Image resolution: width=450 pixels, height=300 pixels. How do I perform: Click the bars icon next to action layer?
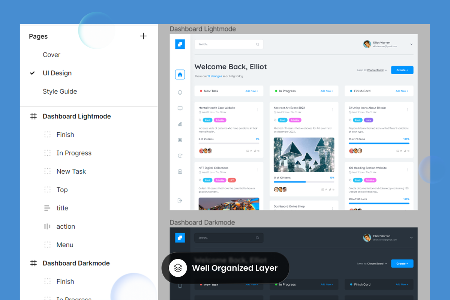[47, 226]
